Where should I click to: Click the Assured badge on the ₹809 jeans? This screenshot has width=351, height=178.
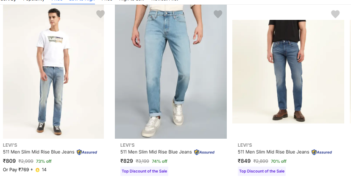tap(87, 152)
